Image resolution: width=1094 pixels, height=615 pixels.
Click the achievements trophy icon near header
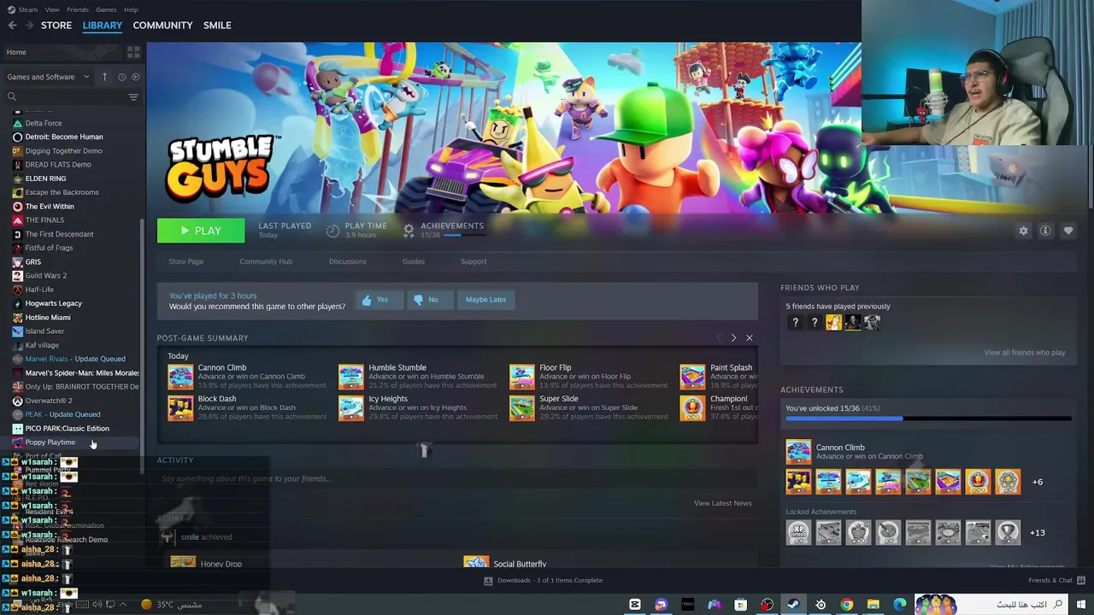click(409, 231)
